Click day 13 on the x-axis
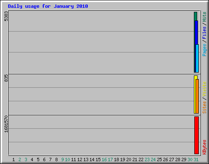The image size is (209, 164). coord(86,159)
